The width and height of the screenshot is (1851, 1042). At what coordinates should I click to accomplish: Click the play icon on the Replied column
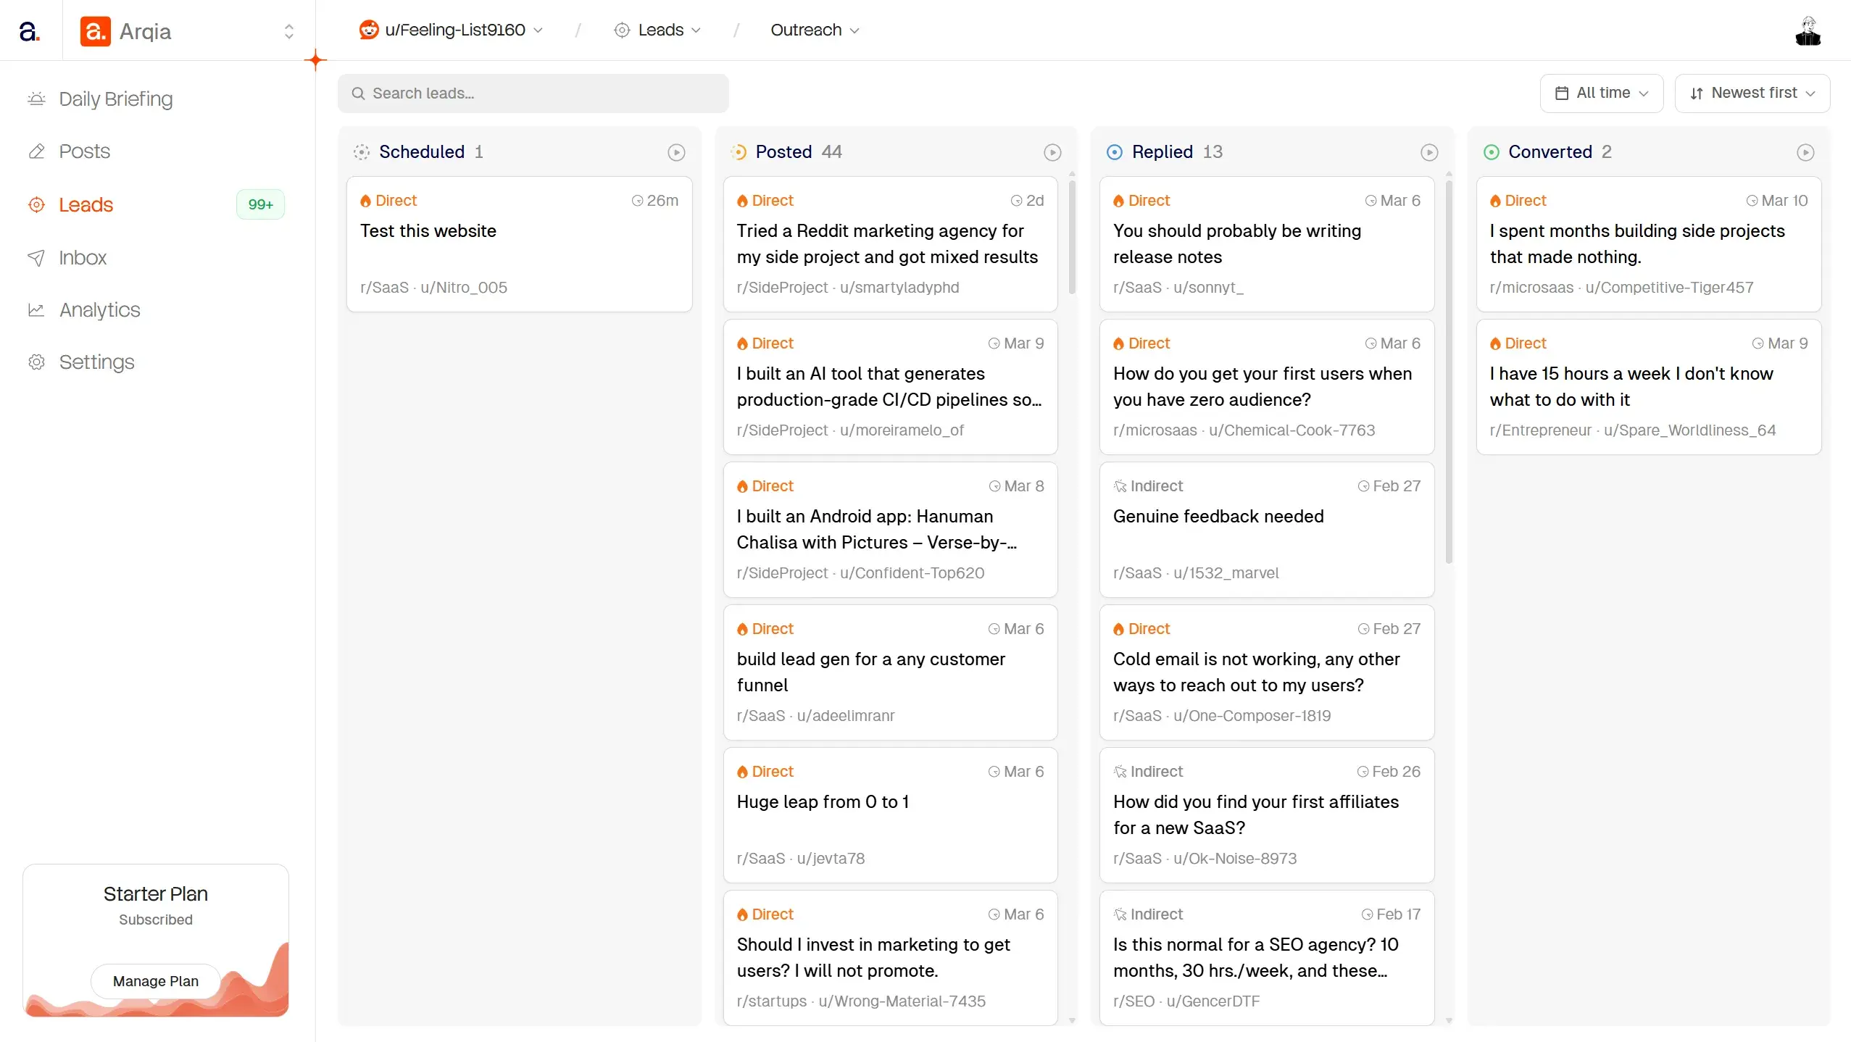coord(1428,151)
